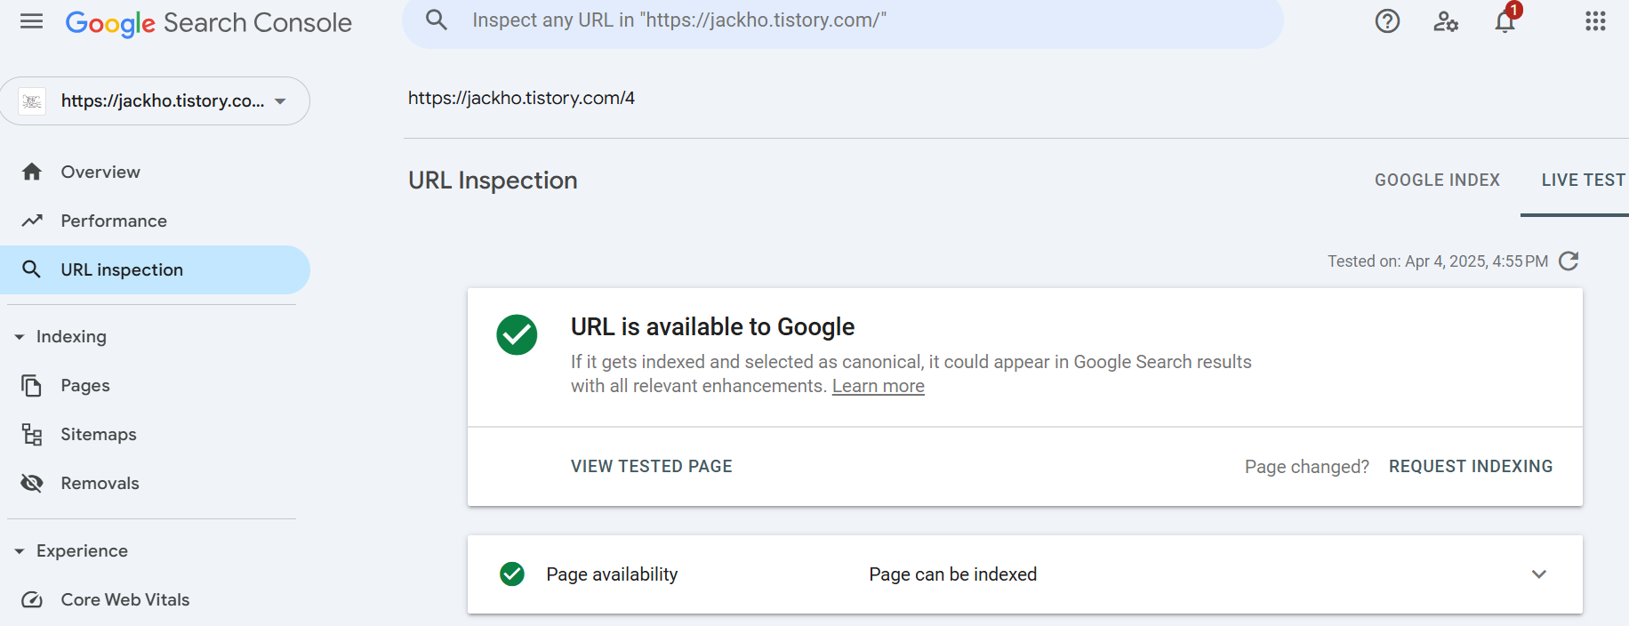The image size is (1629, 626).
Task: Click the property favicon thumbnail
Action: [32, 101]
